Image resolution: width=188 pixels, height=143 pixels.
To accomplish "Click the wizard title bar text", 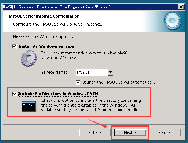I will tap(57, 7).
